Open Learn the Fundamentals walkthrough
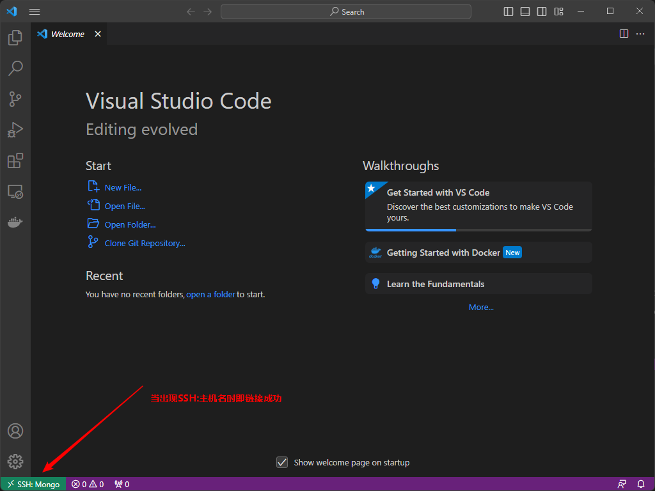The width and height of the screenshot is (655, 491). [x=478, y=284]
